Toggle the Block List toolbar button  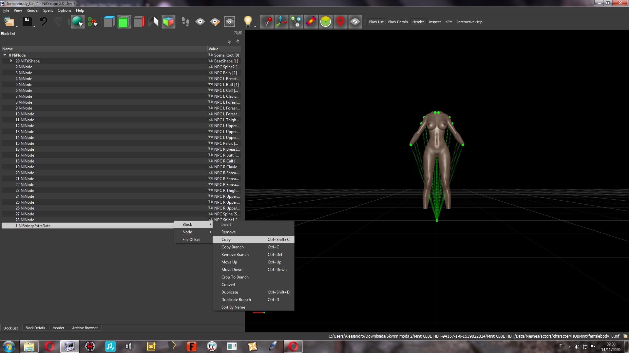(x=376, y=22)
